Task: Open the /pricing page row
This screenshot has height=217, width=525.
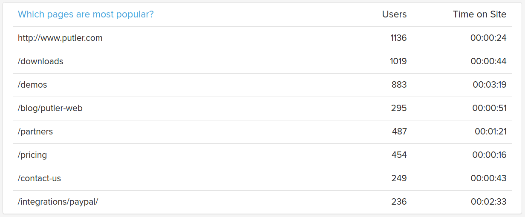Action: coord(32,155)
